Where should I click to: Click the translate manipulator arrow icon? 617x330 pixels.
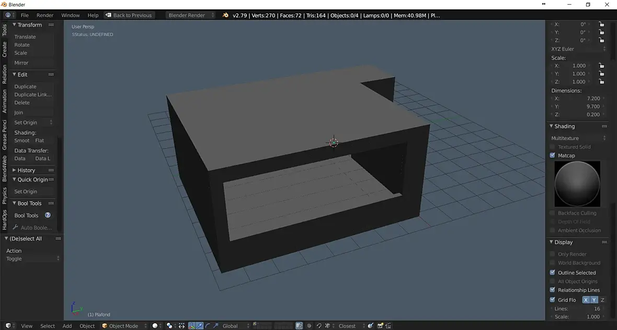(200, 326)
